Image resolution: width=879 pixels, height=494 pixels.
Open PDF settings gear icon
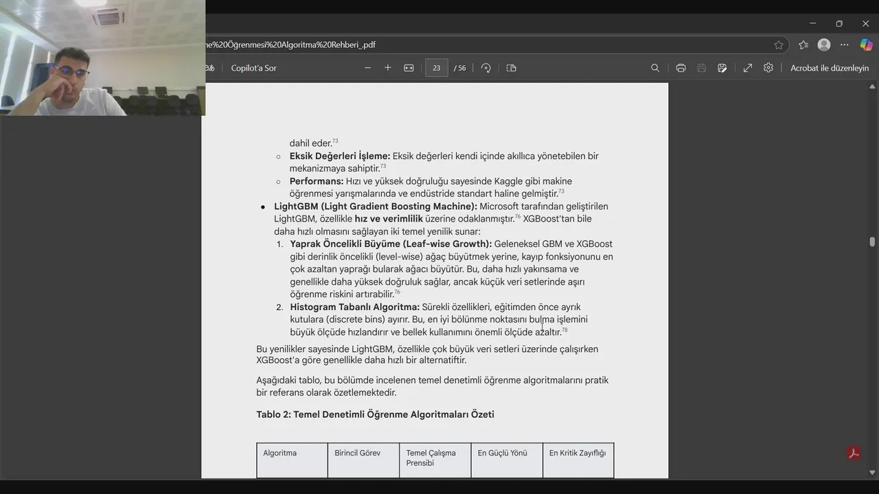pos(768,68)
